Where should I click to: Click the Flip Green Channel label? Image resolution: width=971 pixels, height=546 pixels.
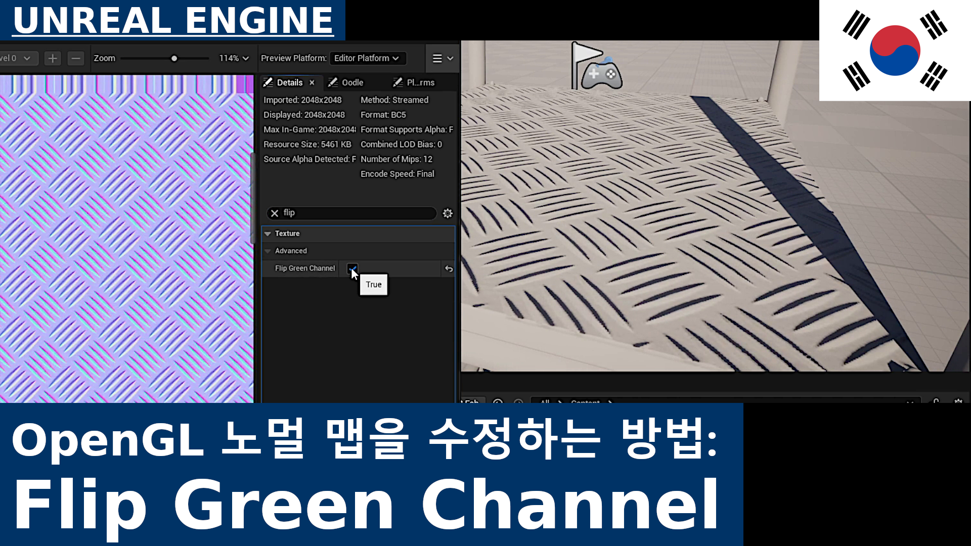tap(304, 268)
